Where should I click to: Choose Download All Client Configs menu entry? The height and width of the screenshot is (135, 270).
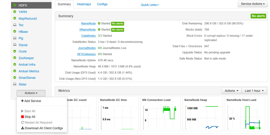point(44,128)
